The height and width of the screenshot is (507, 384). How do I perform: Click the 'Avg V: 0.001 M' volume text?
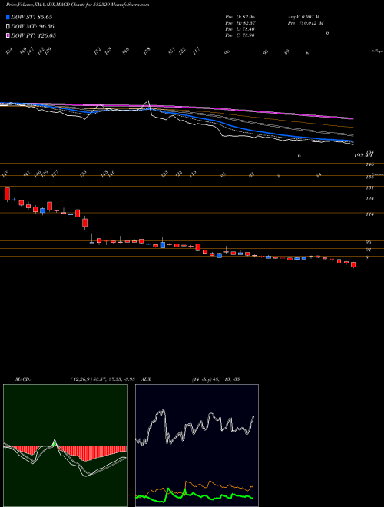pyautogui.click(x=303, y=17)
